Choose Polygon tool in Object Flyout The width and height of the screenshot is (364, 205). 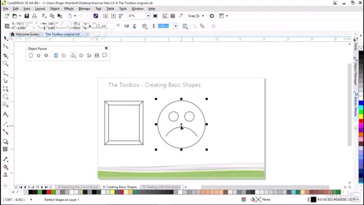click(x=31, y=56)
